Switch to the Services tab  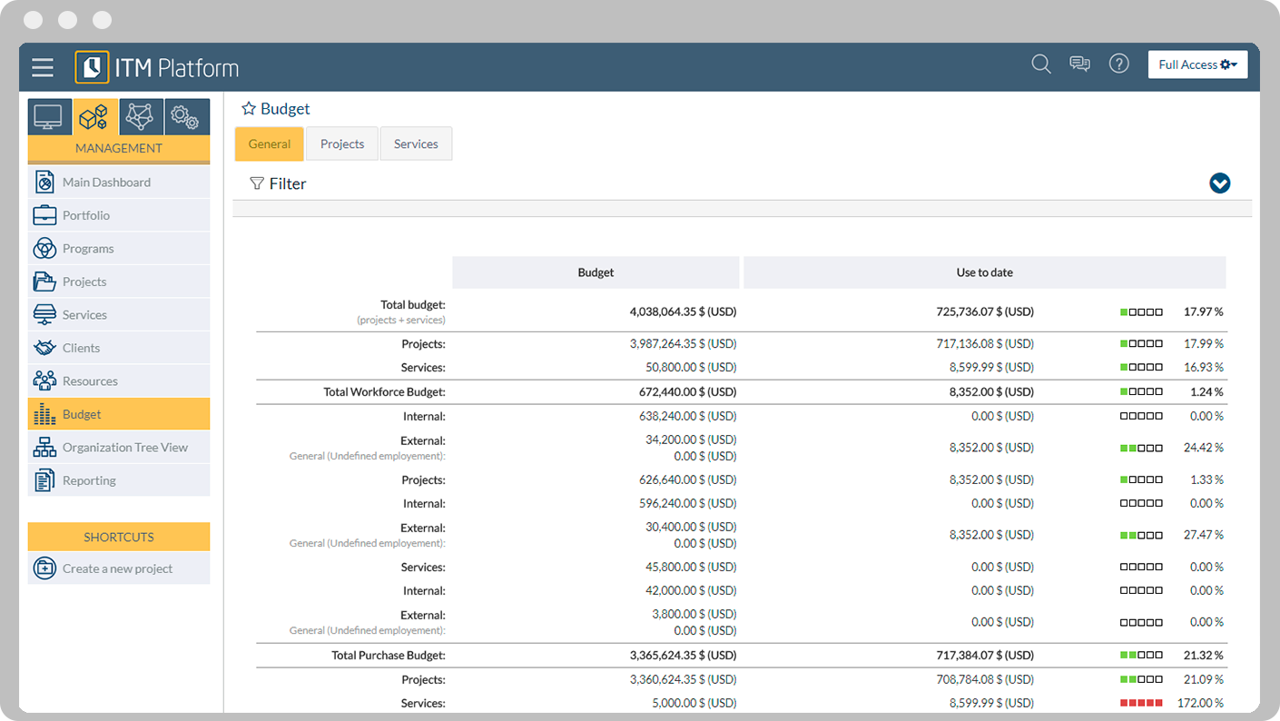(x=416, y=143)
